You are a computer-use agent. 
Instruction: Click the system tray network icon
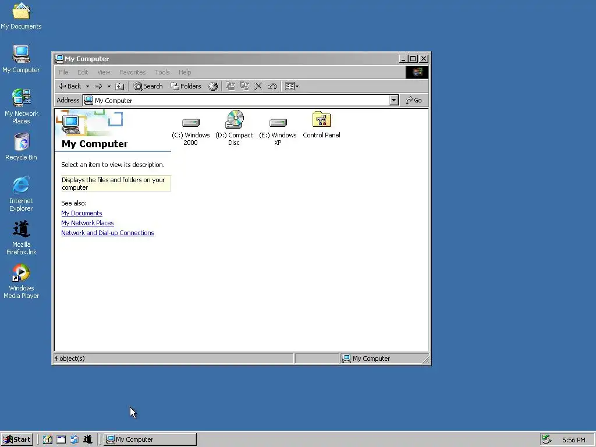point(547,439)
